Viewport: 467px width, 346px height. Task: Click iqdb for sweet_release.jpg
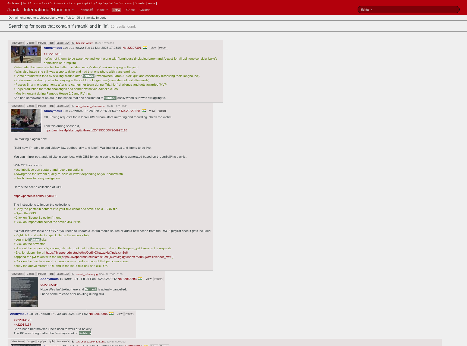click(51, 274)
